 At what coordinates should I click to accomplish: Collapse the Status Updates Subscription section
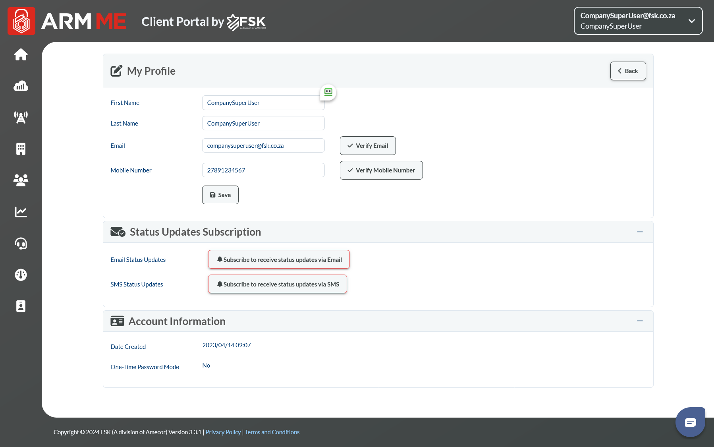640,232
